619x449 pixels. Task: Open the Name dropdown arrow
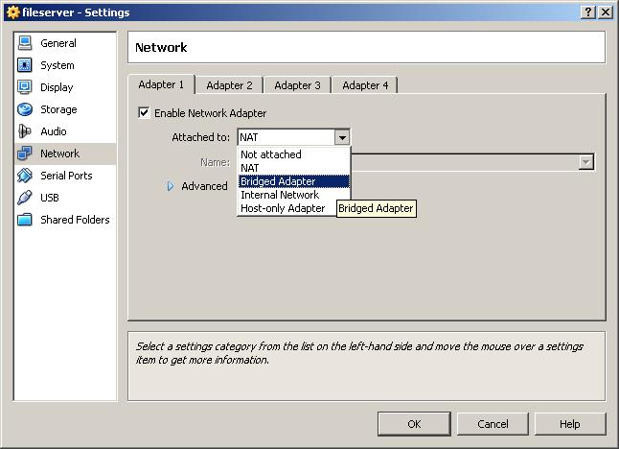click(586, 162)
